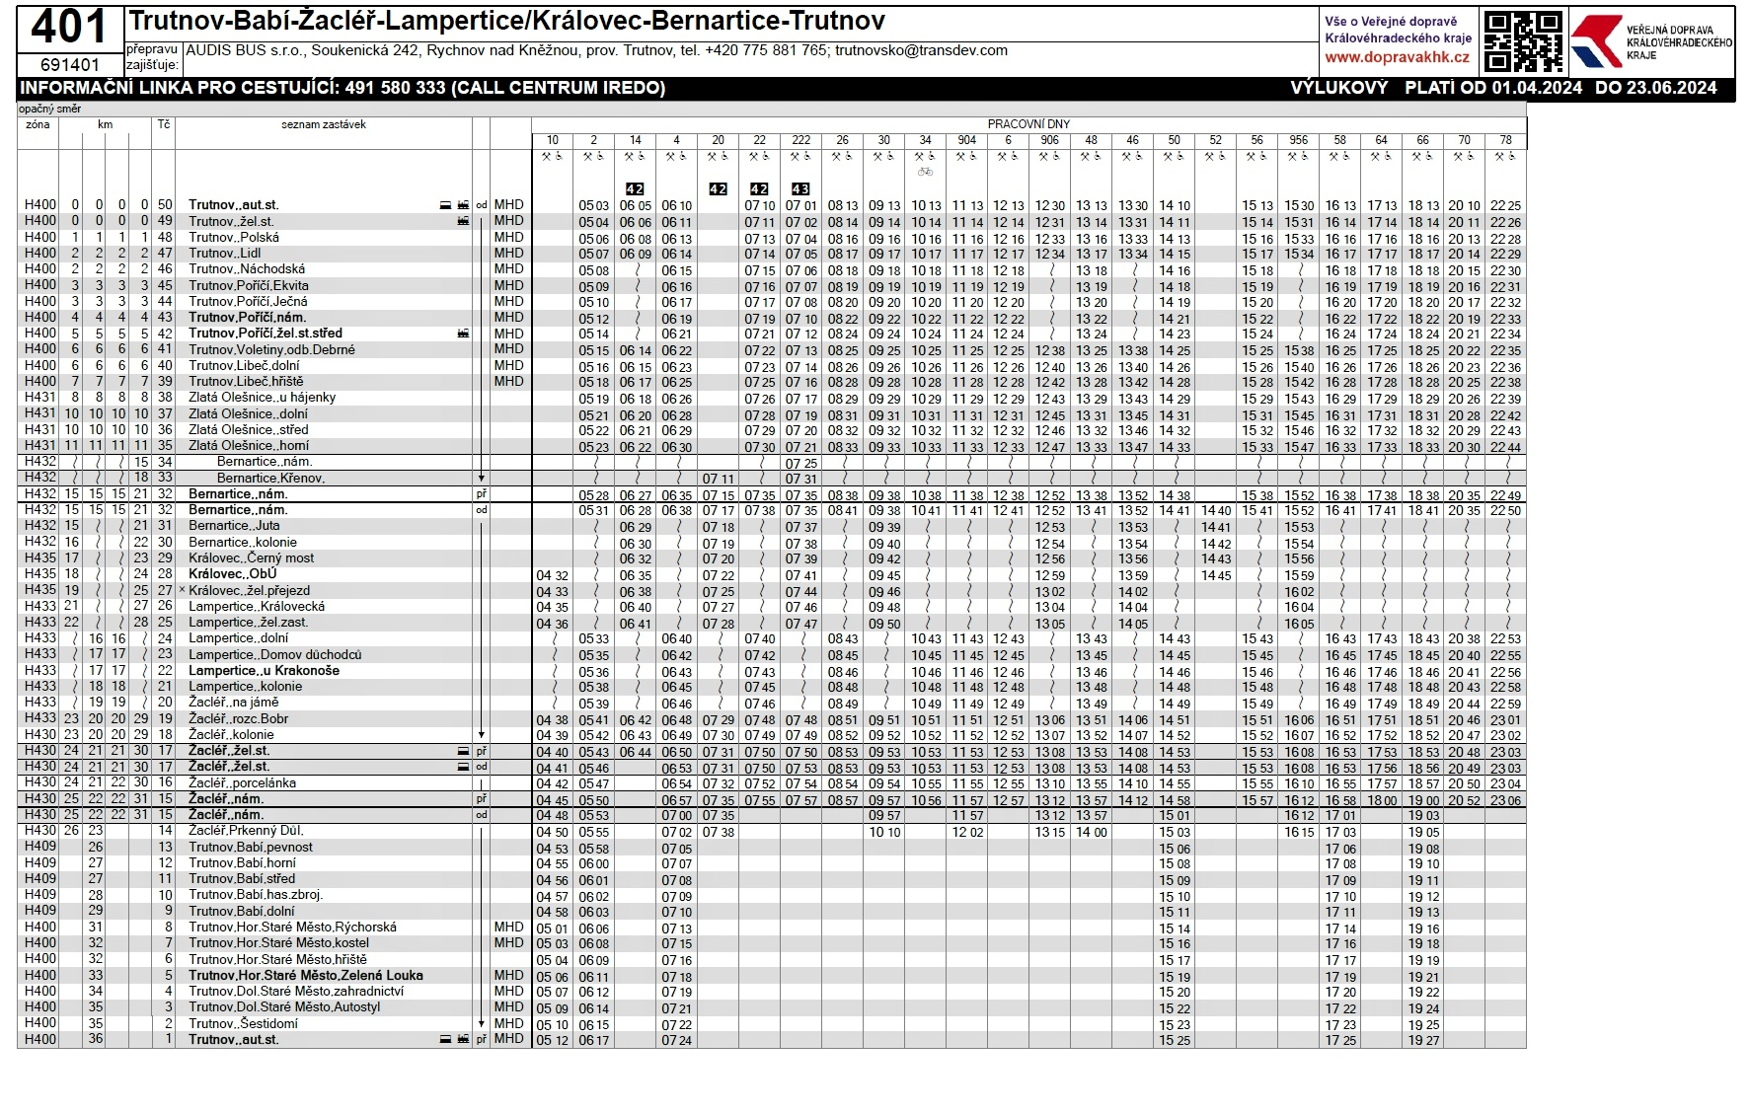This screenshot has width=1750, height=1114.
Task: Click the 23 06 time in trip 78
Action: pyautogui.click(x=1505, y=800)
